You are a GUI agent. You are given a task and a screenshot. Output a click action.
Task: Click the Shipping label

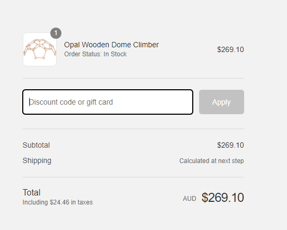[37, 160]
